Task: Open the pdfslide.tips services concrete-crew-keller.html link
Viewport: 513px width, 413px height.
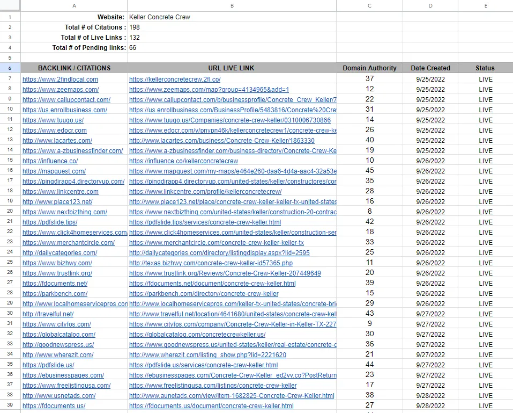Action: tap(205, 222)
